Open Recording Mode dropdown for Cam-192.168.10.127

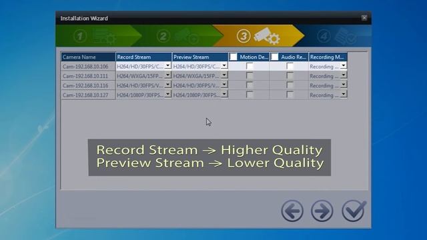[344, 94]
